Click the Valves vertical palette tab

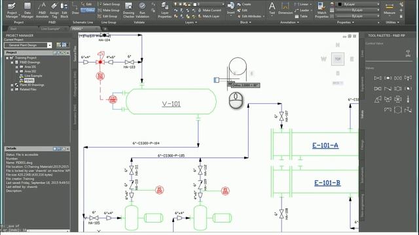point(362,114)
